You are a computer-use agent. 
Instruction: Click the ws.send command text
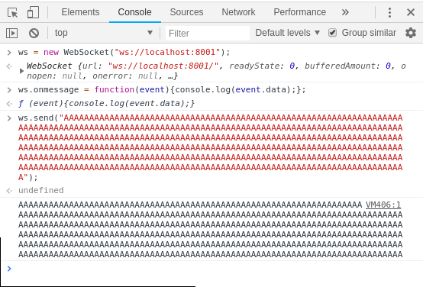(211, 147)
